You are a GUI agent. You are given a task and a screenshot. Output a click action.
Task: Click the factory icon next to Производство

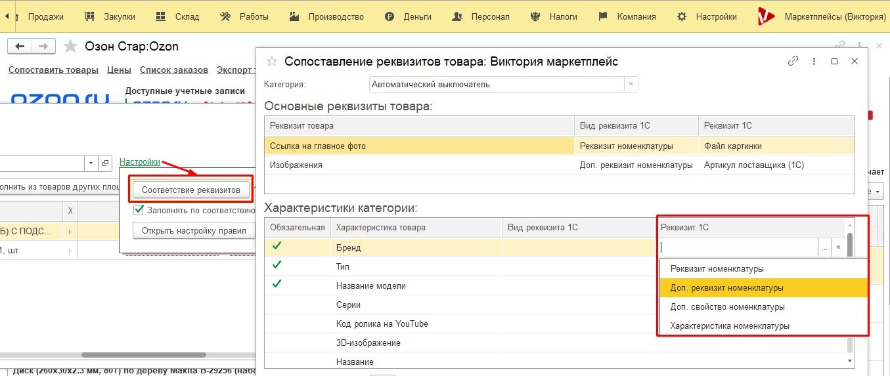(x=294, y=16)
